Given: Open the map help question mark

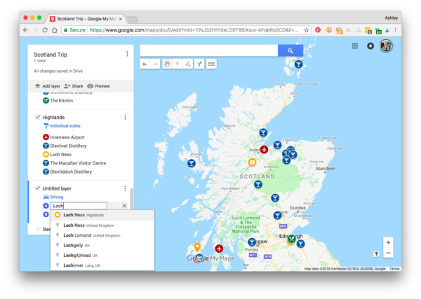Looking at the screenshot, I should 376,253.
